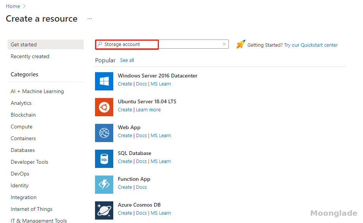This screenshot has height=223, width=363.
Task: Click See all next to Popular
Action: coord(127,60)
